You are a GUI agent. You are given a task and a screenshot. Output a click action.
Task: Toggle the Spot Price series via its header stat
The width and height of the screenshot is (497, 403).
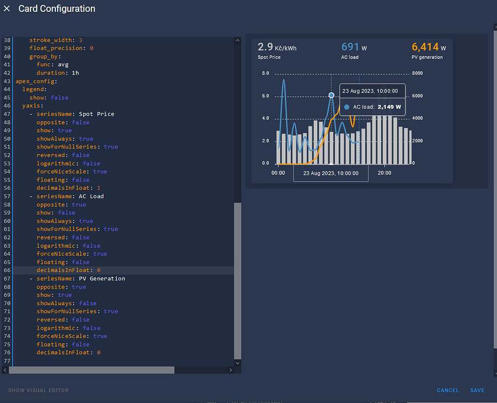(x=272, y=51)
